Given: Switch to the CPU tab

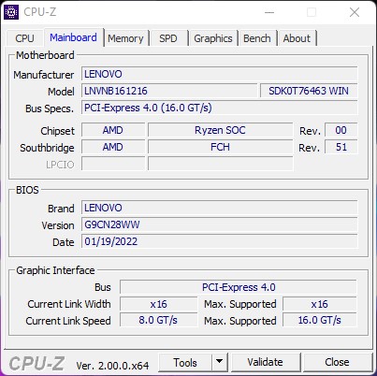Looking at the screenshot, I should (x=24, y=38).
